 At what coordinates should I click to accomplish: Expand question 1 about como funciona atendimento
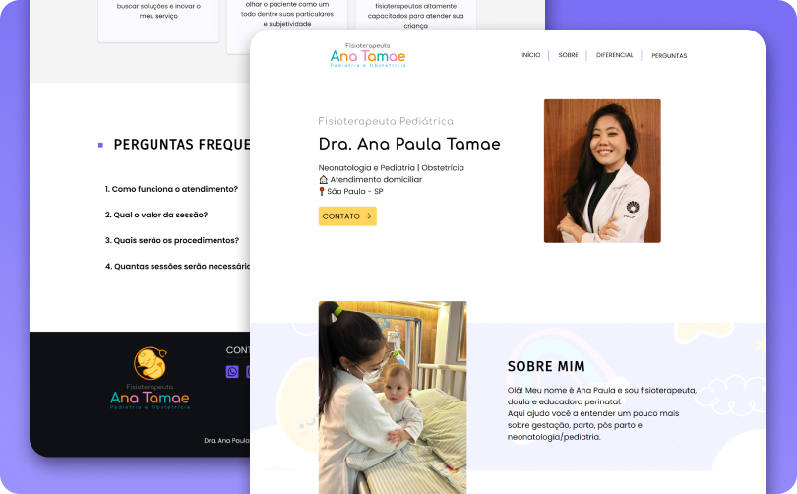pos(171,189)
